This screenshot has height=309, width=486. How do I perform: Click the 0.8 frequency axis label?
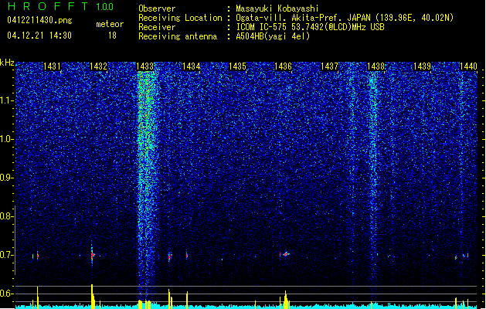[6, 216]
